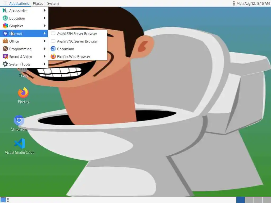Image resolution: width=271 pixels, height=203 pixels.
Task: Select the Accessories category
Action: (24, 11)
